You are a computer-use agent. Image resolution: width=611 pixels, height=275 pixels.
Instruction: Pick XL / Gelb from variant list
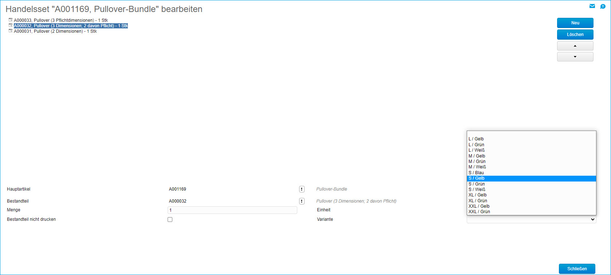(531, 195)
